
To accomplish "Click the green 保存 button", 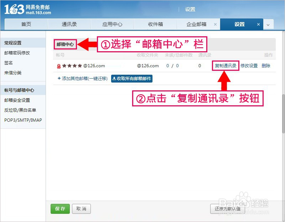I will click(x=60, y=209).
